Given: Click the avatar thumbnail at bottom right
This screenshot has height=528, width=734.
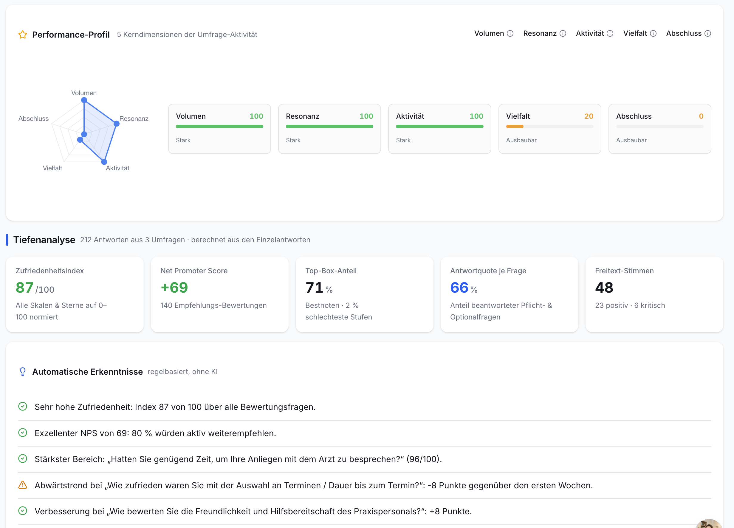Looking at the screenshot, I should [709, 524].
